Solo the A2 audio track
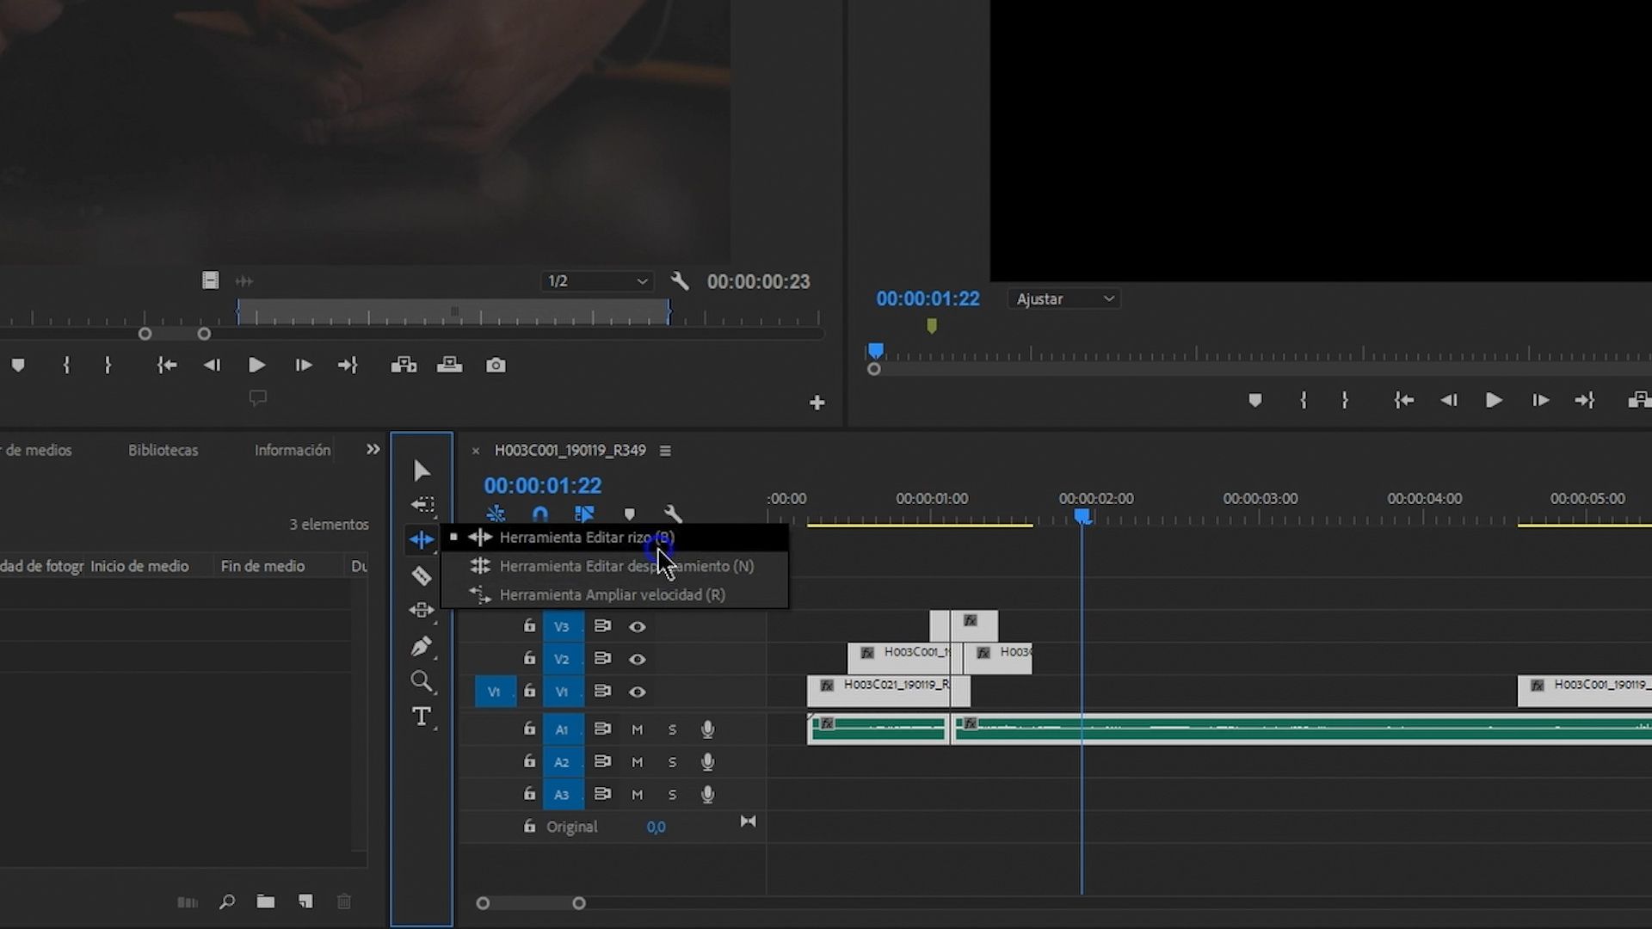Viewport: 1652px width, 929px height. 672,762
